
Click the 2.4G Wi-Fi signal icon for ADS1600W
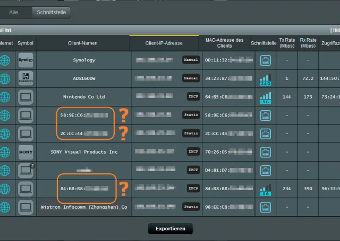[265, 79]
